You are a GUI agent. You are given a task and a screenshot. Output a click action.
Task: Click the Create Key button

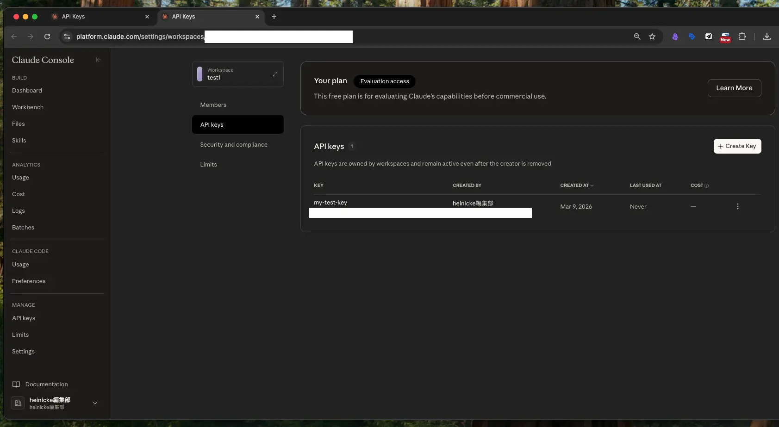point(737,146)
